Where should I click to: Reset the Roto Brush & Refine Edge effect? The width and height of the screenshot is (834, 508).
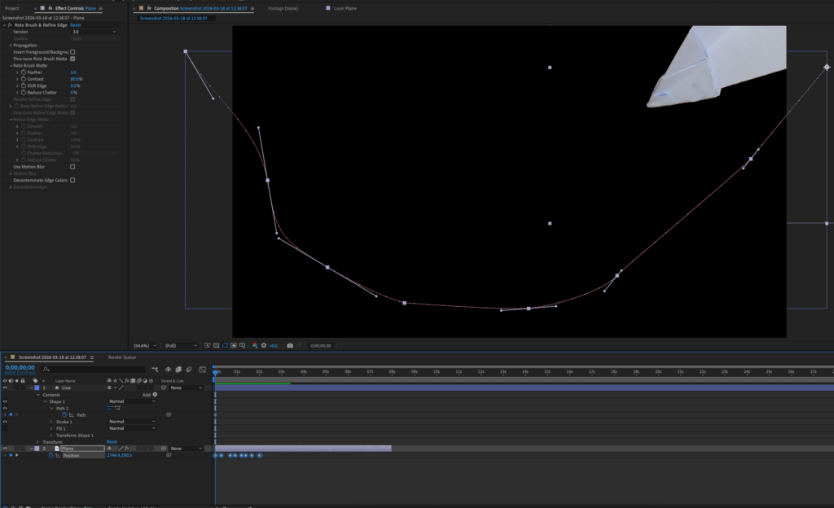click(75, 25)
